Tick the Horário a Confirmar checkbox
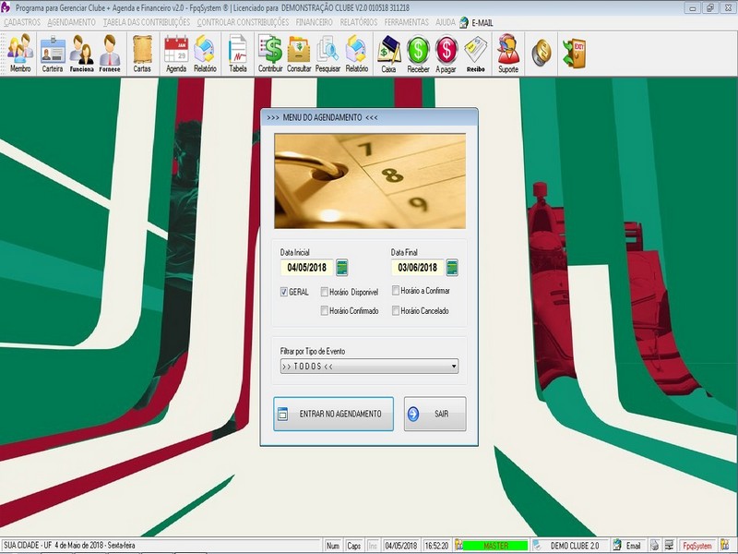The height and width of the screenshot is (554, 738). [x=396, y=291]
